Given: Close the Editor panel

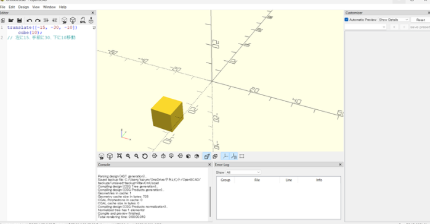Looking at the screenshot, I should click(x=92, y=13).
